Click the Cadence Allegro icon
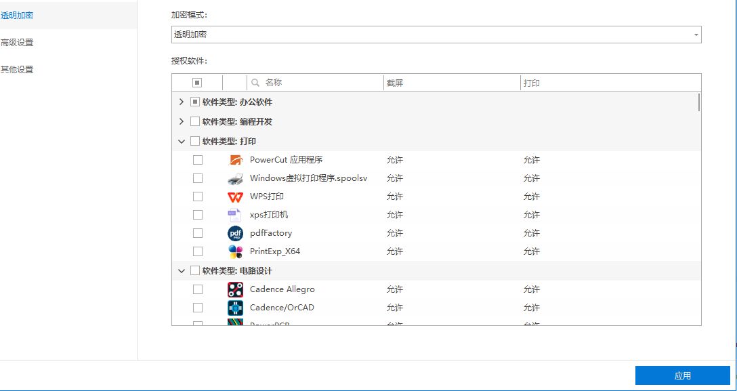This screenshot has height=391, width=737. tap(235, 289)
